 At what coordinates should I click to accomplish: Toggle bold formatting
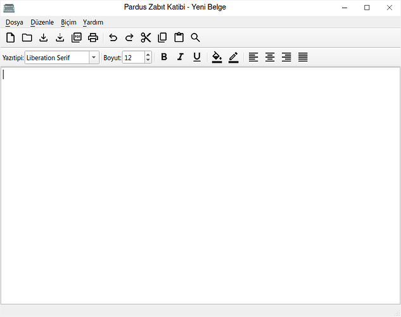164,57
